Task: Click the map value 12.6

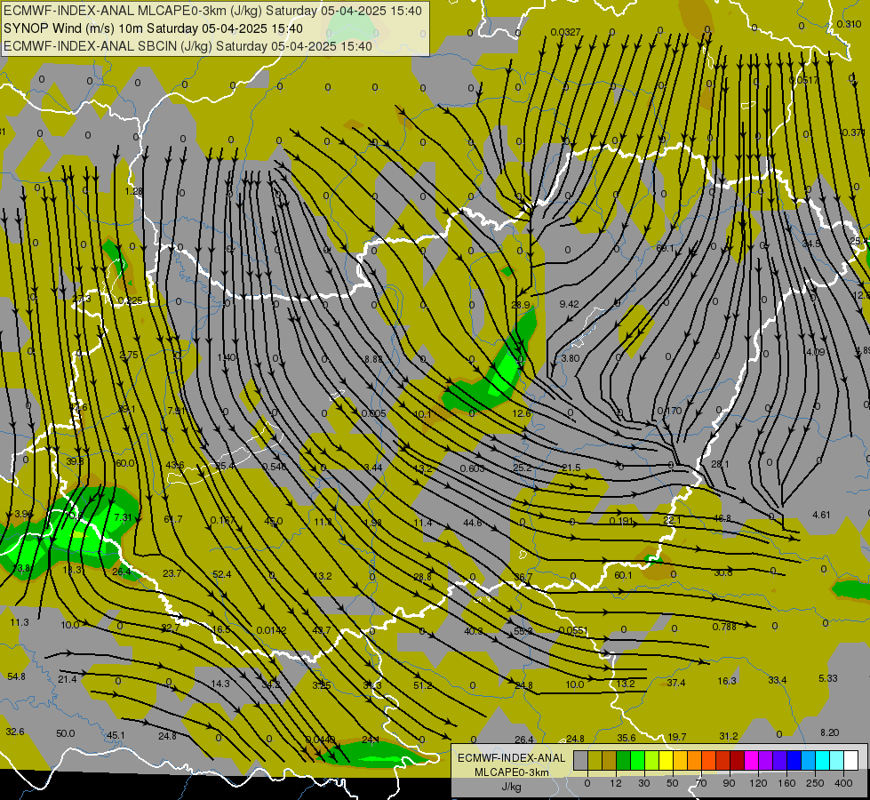Action: pos(522,413)
